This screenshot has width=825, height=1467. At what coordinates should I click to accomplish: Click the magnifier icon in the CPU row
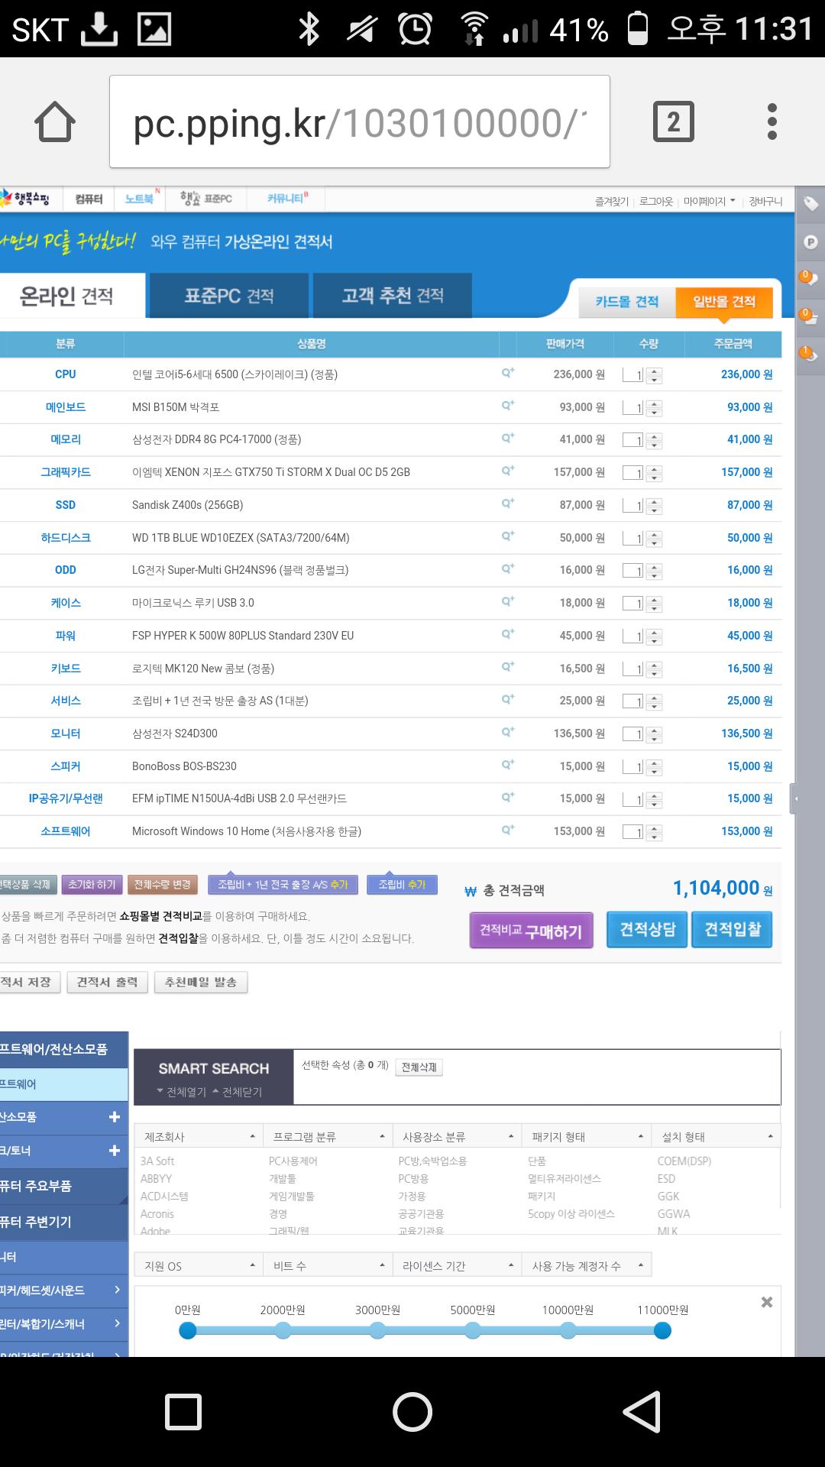coord(507,373)
